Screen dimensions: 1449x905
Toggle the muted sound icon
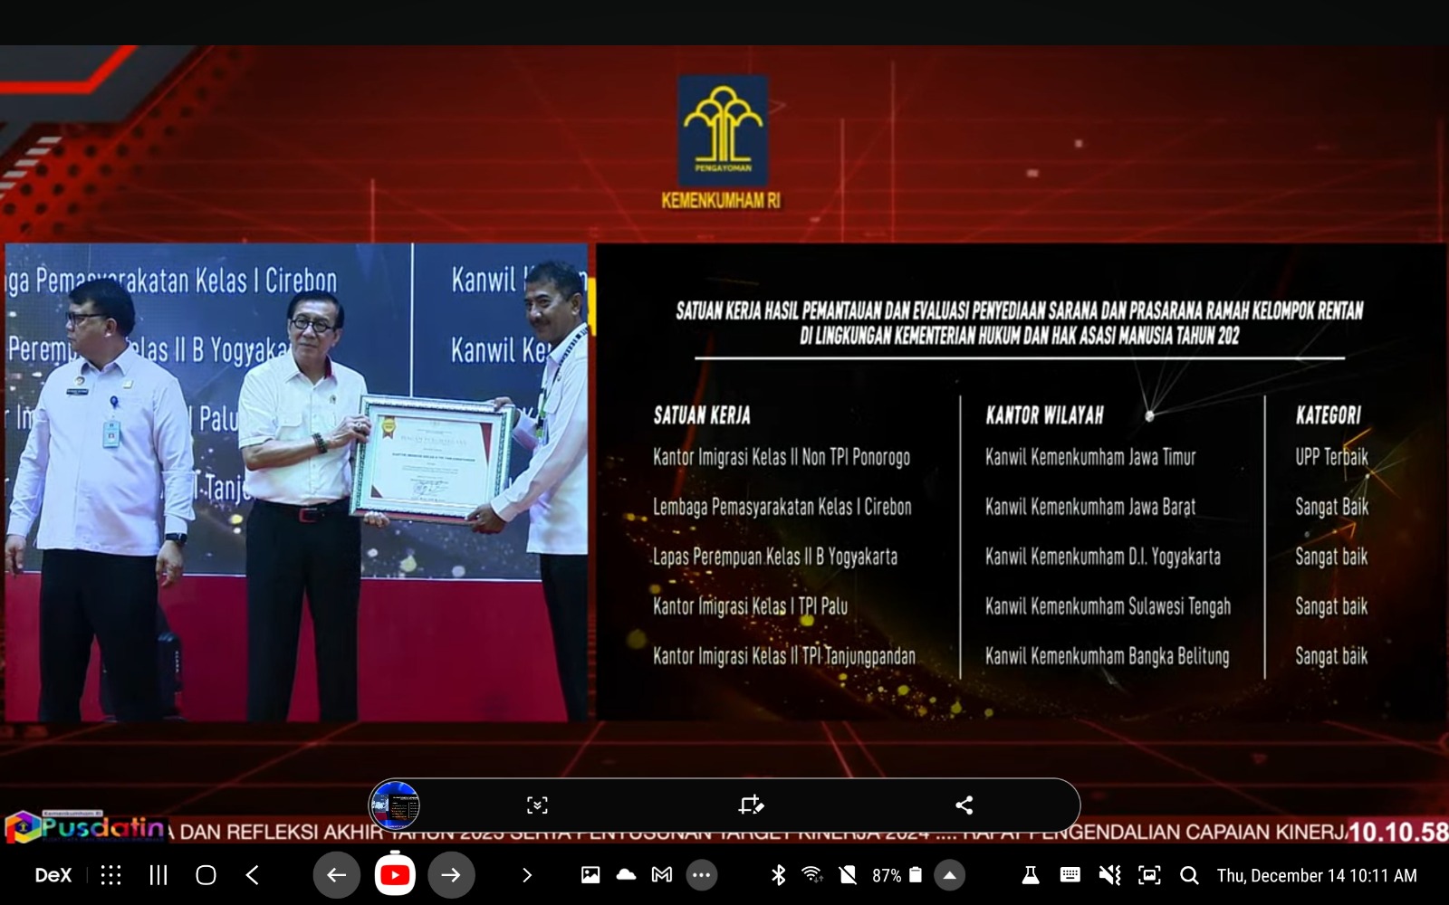[1109, 875]
